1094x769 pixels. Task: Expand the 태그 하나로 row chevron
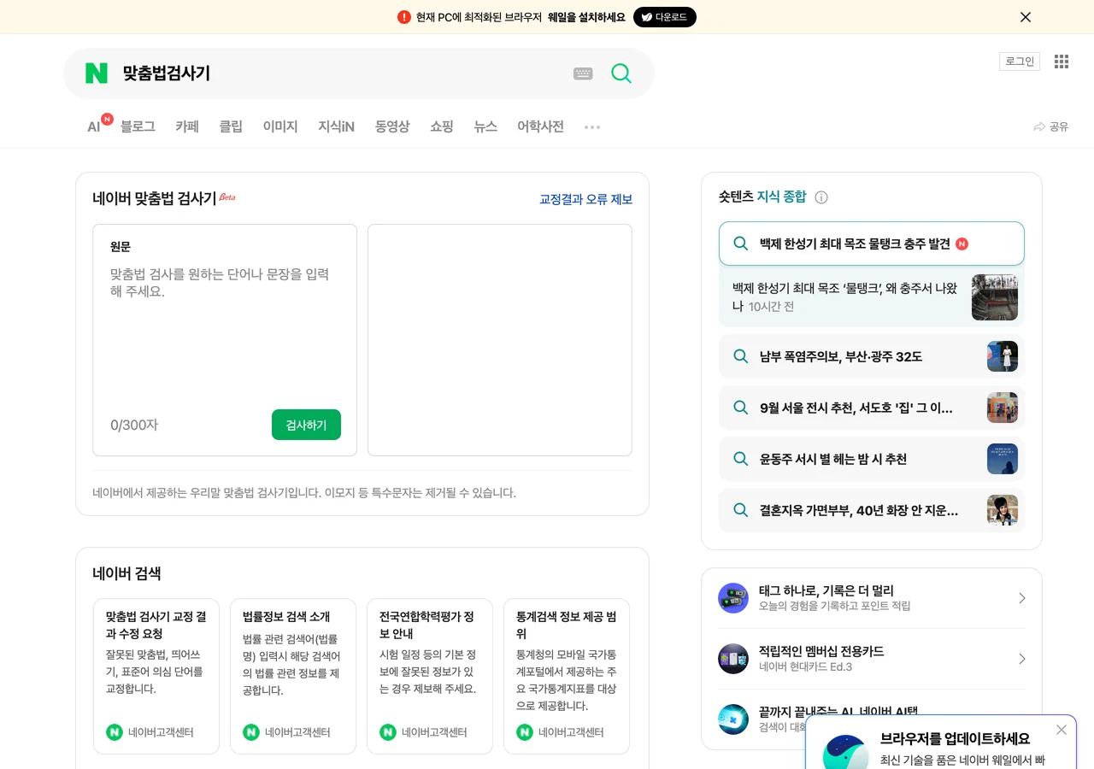[x=1021, y=598]
